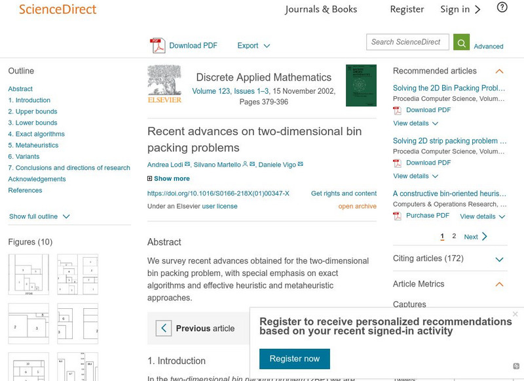Click the green search magnifier button
The image size is (524, 381).
[x=461, y=42]
